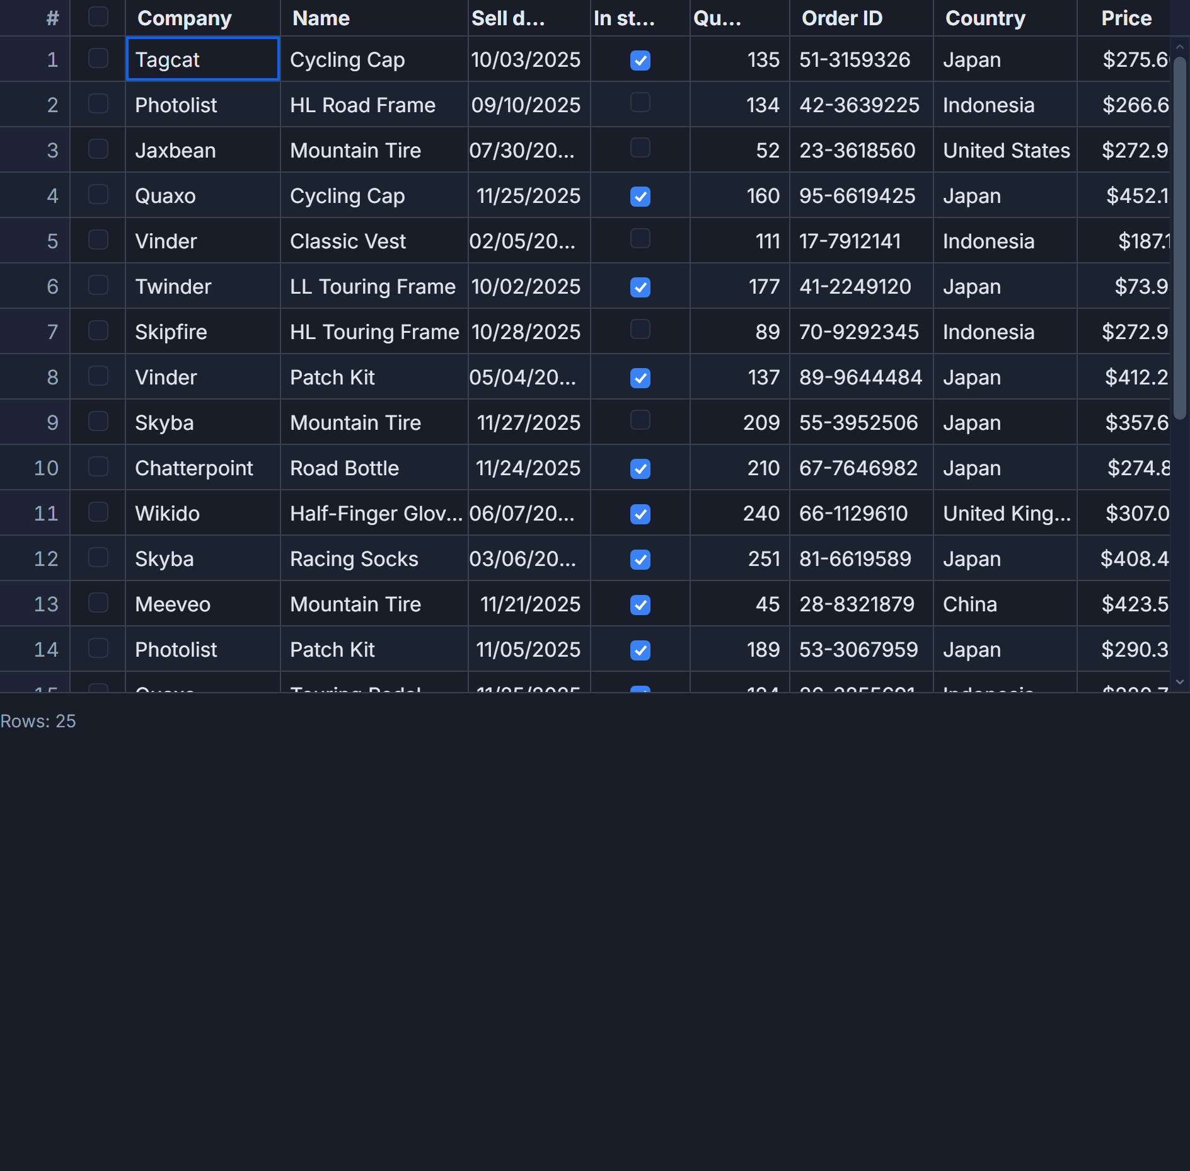Select the HL Touring Frame cell
Image resolution: width=1190 pixels, height=1171 pixels.
coord(374,332)
